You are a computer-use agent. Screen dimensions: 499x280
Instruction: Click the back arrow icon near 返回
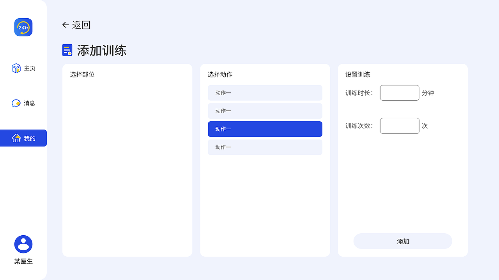(x=65, y=24)
